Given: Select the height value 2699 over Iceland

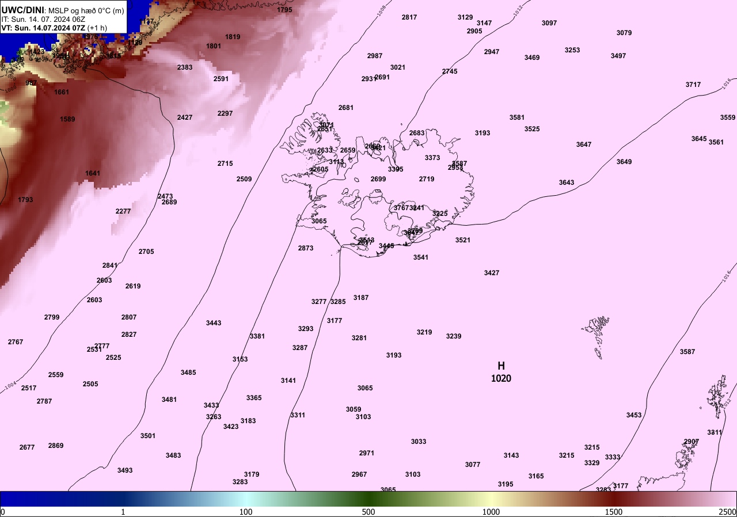Looking at the screenshot, I should (378, 179).
